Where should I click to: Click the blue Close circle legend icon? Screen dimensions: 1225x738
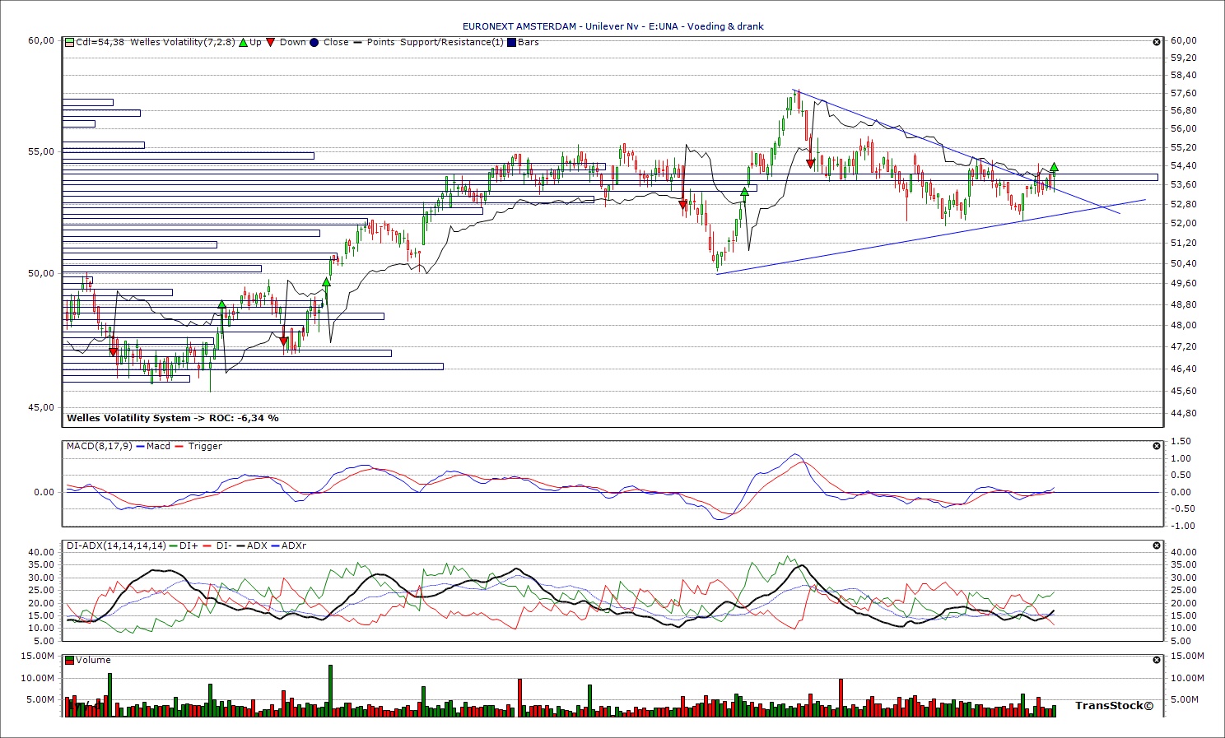pyautogui.click(x=314, y=42)
